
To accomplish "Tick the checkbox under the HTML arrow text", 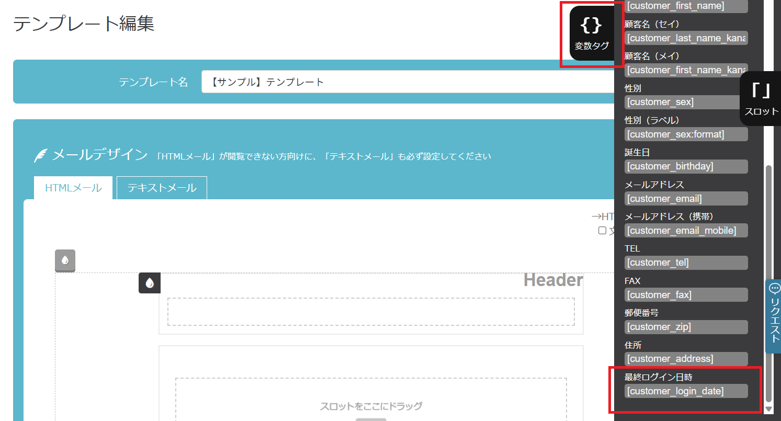I will pyautogui.click(x=602, y=231).
